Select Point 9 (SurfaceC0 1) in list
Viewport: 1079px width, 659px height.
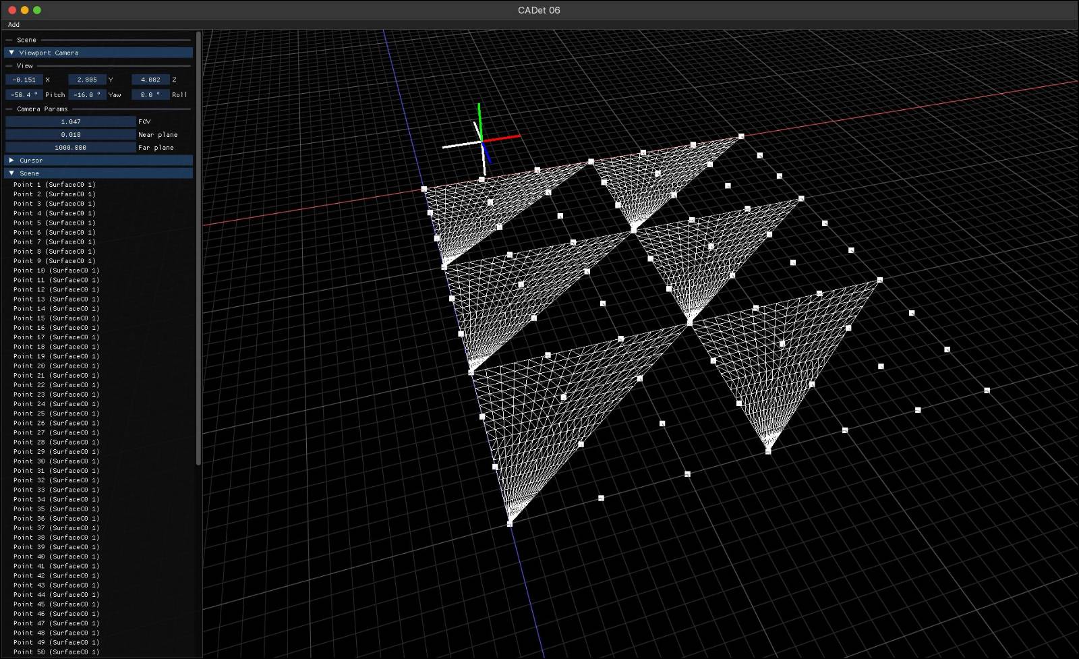[x=55, y=261]
